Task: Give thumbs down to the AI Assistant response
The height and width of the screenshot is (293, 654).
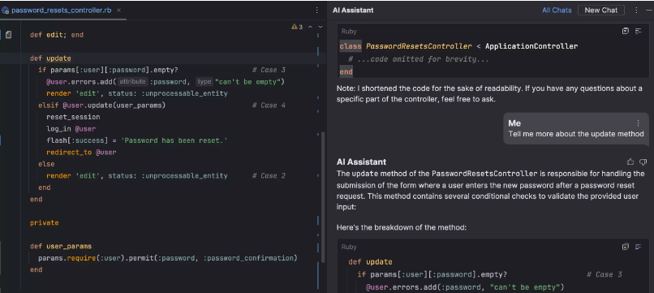Action: [643, 162]
